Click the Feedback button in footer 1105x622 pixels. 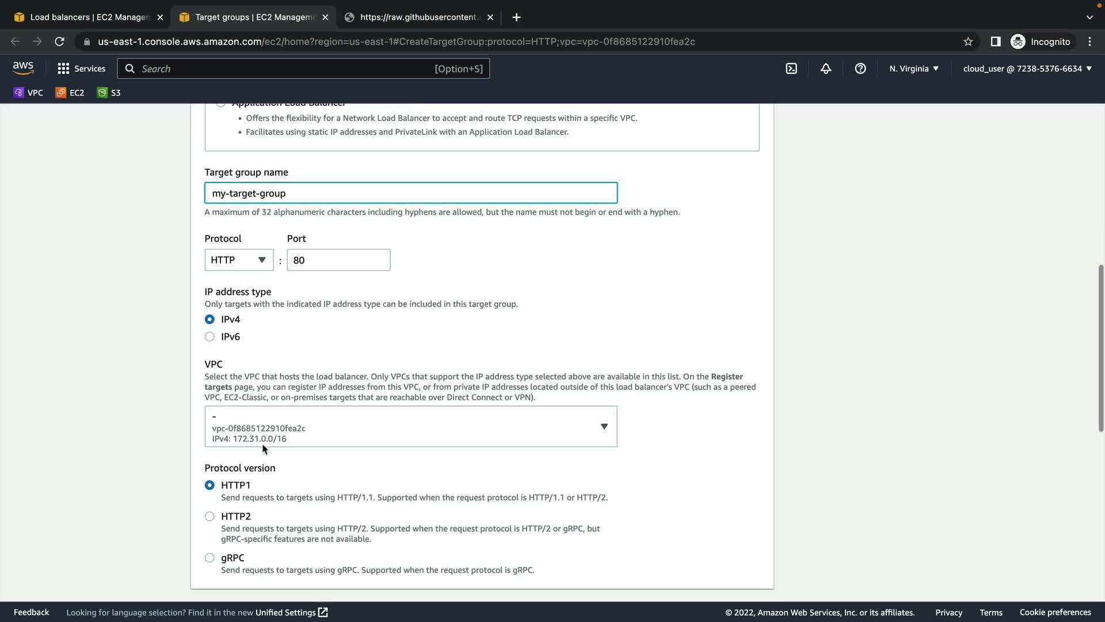31,612
